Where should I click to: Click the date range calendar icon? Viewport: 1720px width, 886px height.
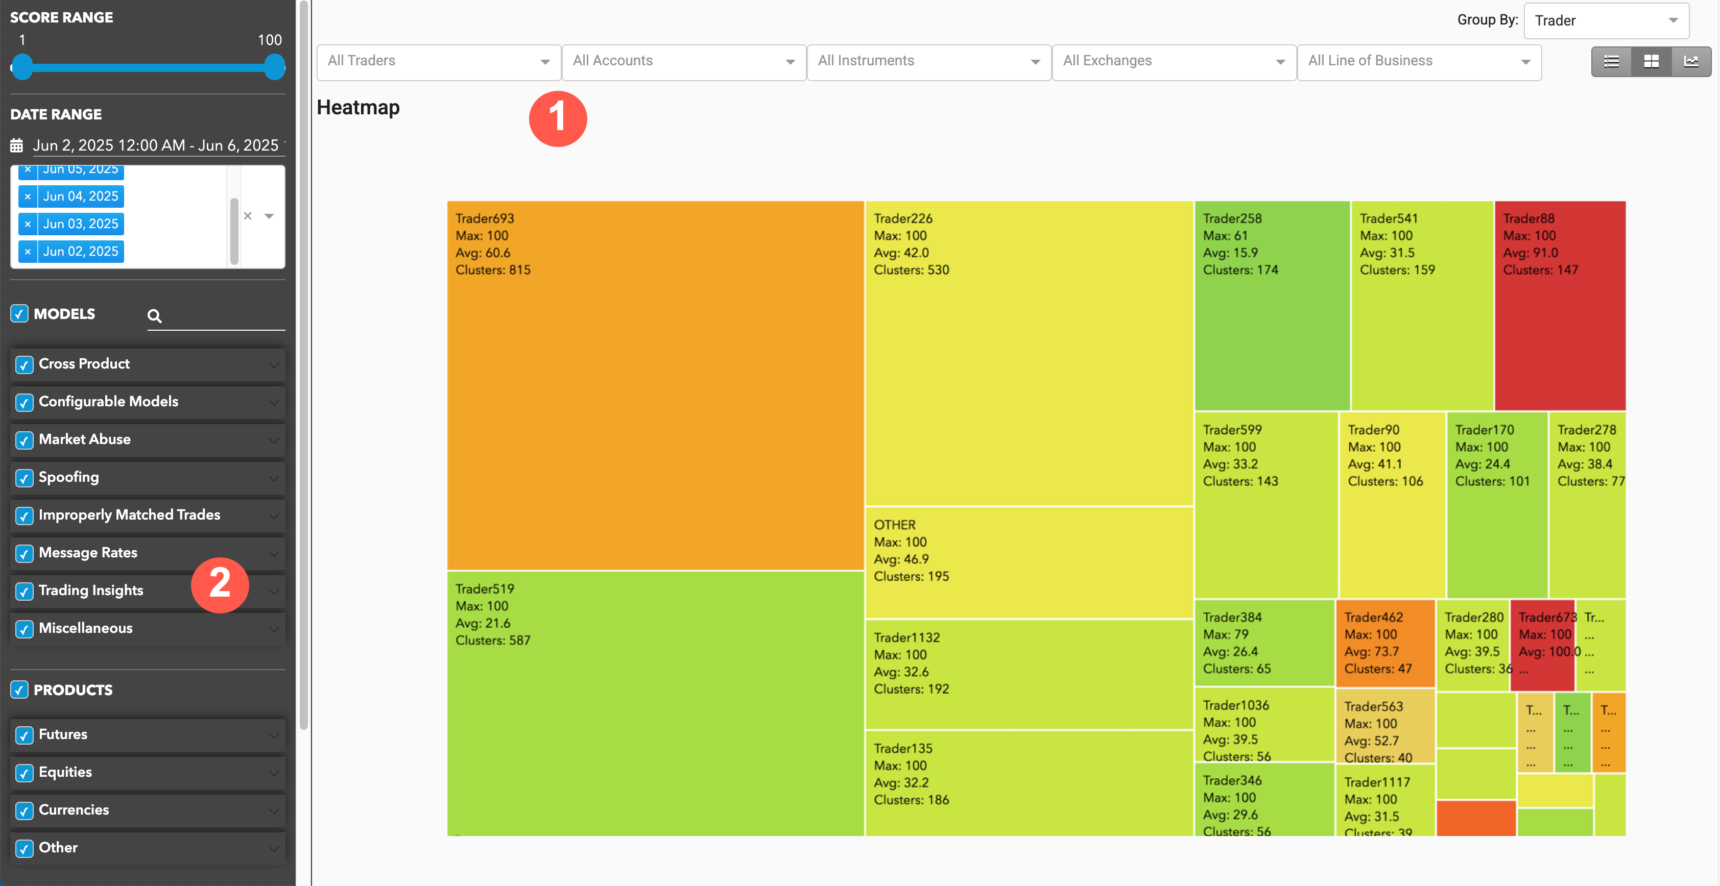tap(17, 145)
